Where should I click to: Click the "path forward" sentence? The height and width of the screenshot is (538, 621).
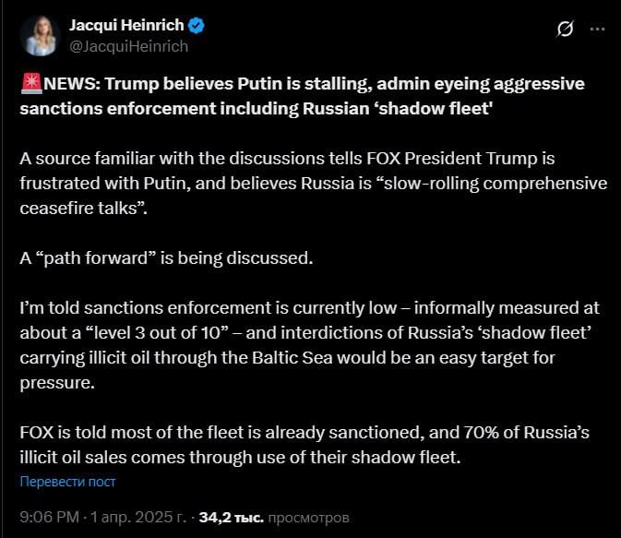(x=166, y=257)
